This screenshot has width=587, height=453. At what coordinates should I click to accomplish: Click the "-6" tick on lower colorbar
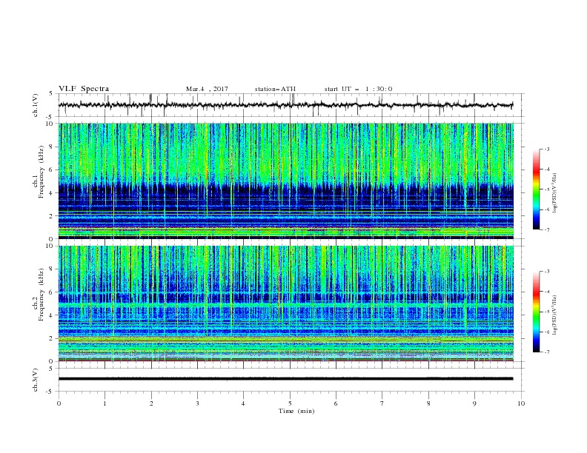click(546, 332)
